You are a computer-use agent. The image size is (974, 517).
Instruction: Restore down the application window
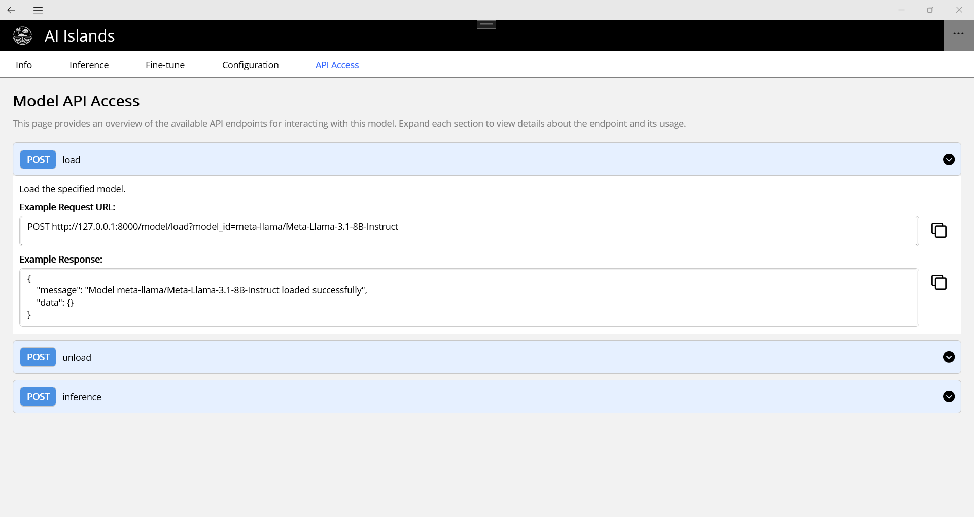point(930,10)
